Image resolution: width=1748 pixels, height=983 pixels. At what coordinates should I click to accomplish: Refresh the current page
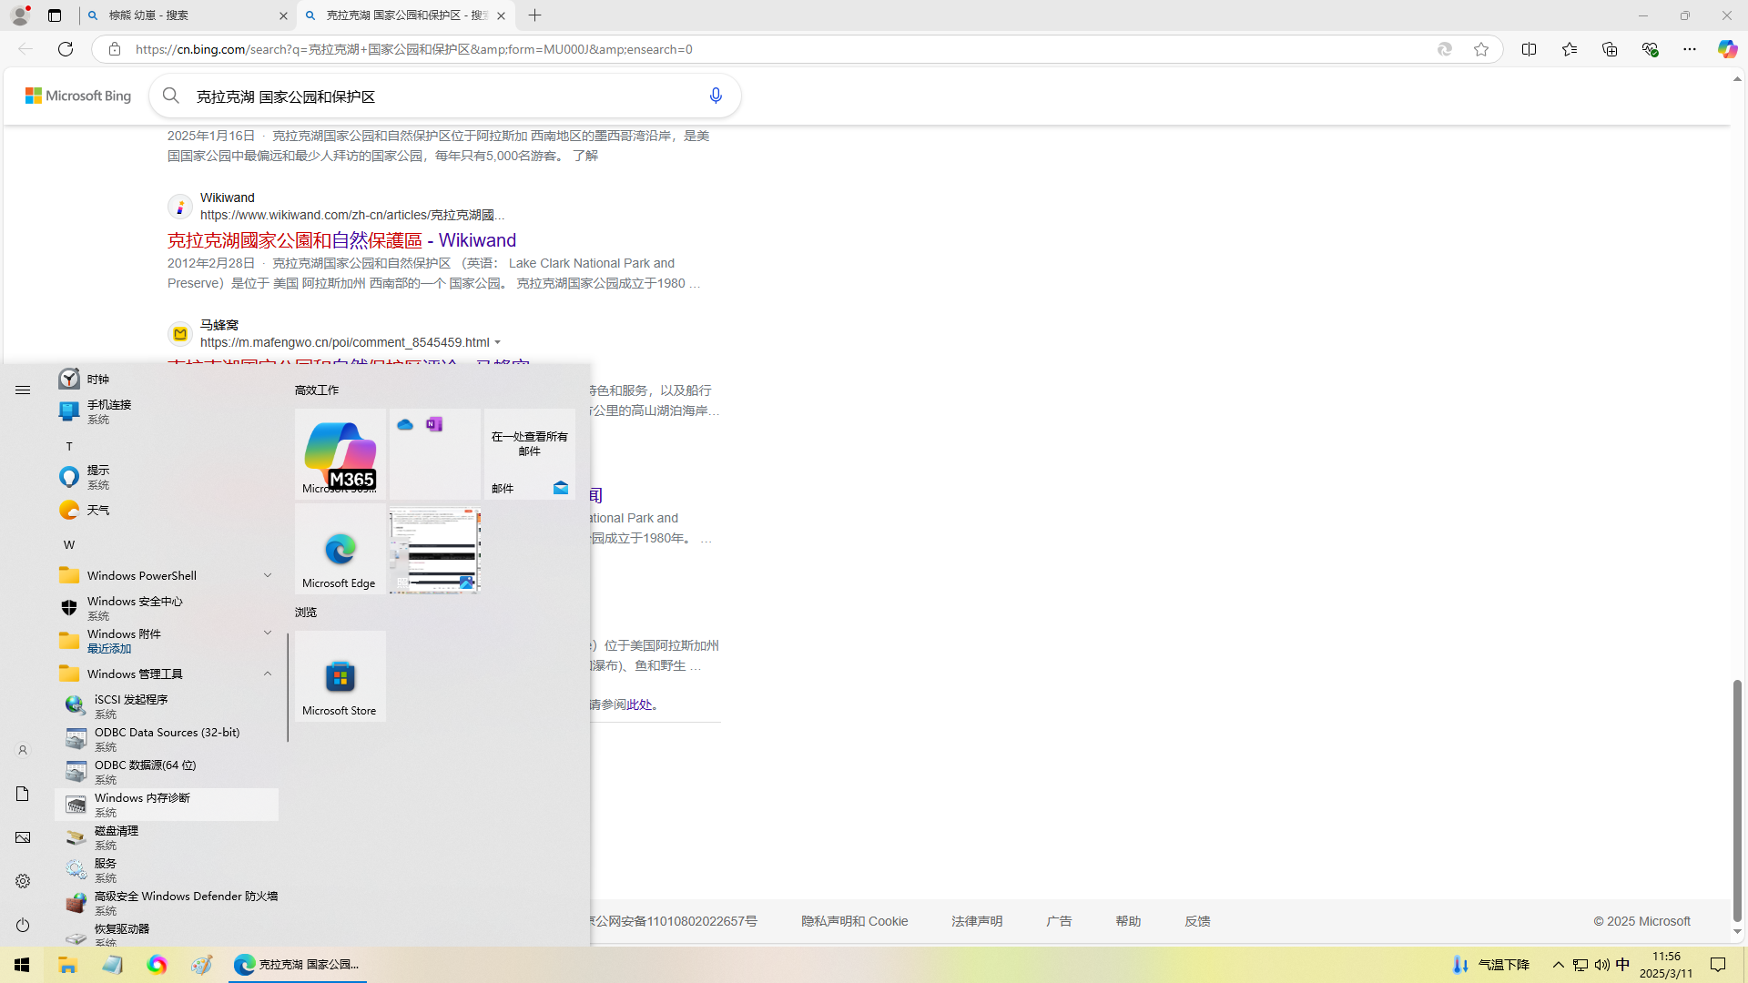(x=66, y=49)
